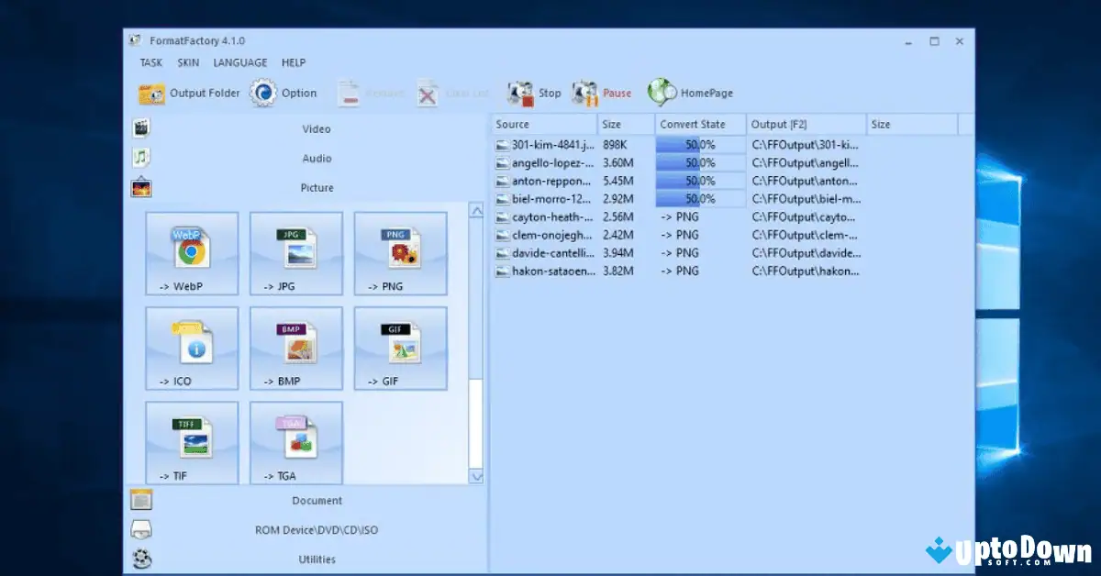The width and height of the screenshot is (1101, 576).
Task: Select the TIF conversion tool
Action: [x=191, y=442]
